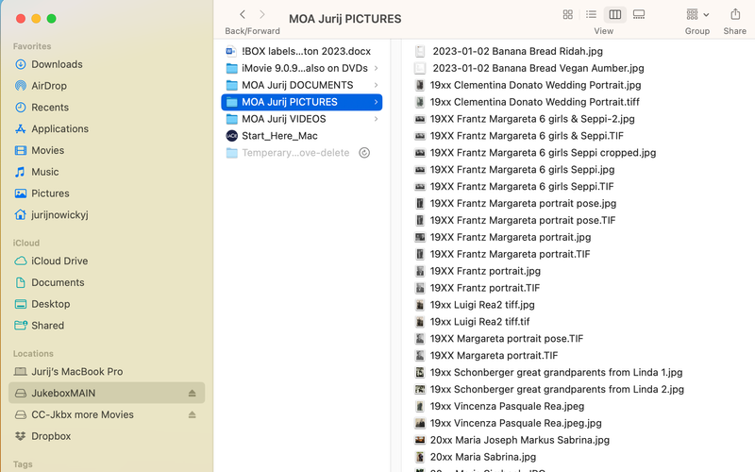Open Downloads folder in sidebar
The width and height of the screenshot is (755, 472).
pyautogui.click(x=57, y=64)
